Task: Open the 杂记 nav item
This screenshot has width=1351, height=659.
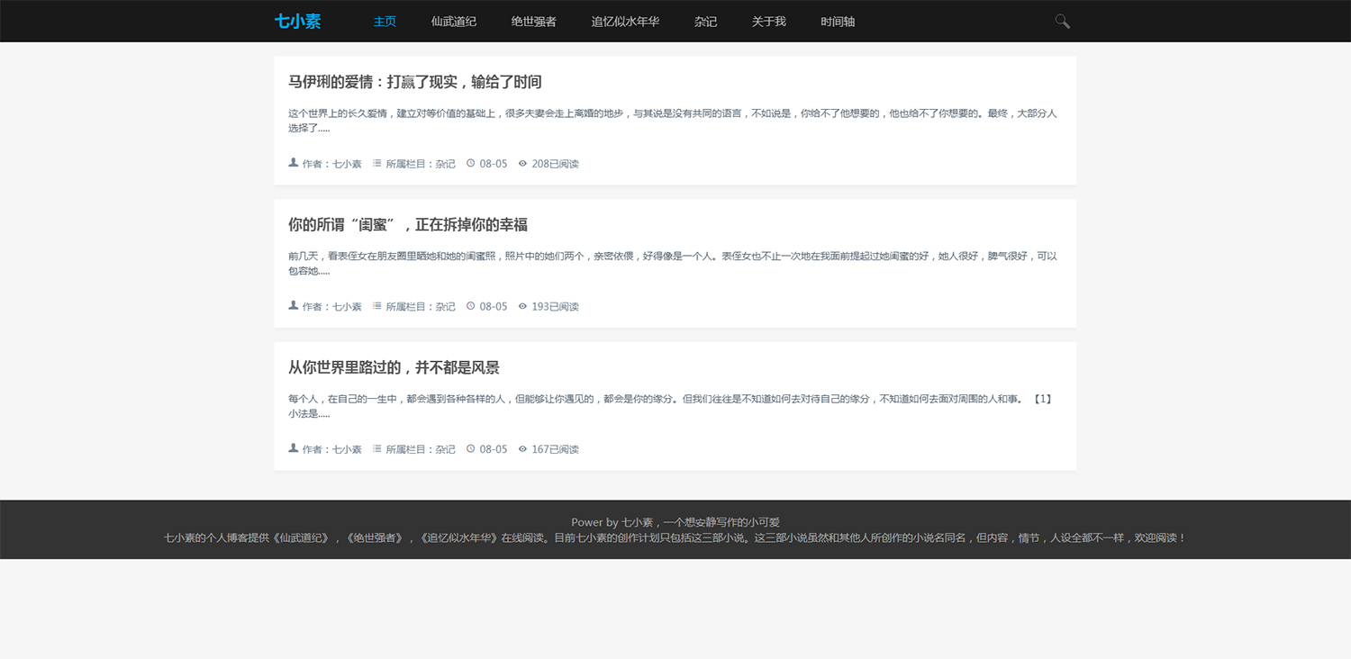Action: (706, 22)
